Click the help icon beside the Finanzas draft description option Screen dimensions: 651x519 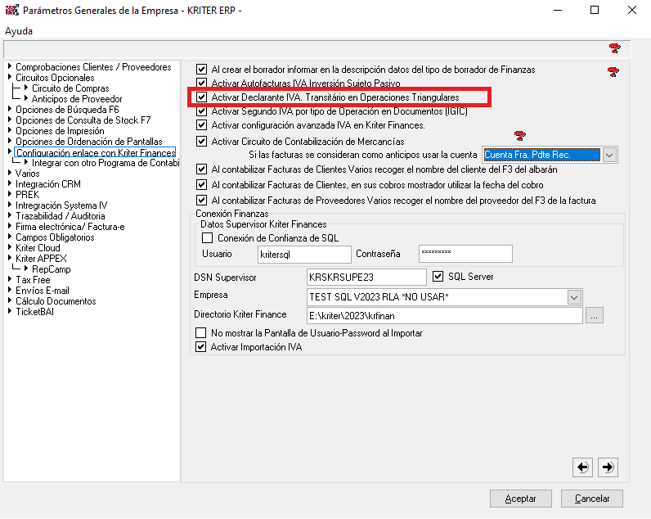tap(613, 72)
